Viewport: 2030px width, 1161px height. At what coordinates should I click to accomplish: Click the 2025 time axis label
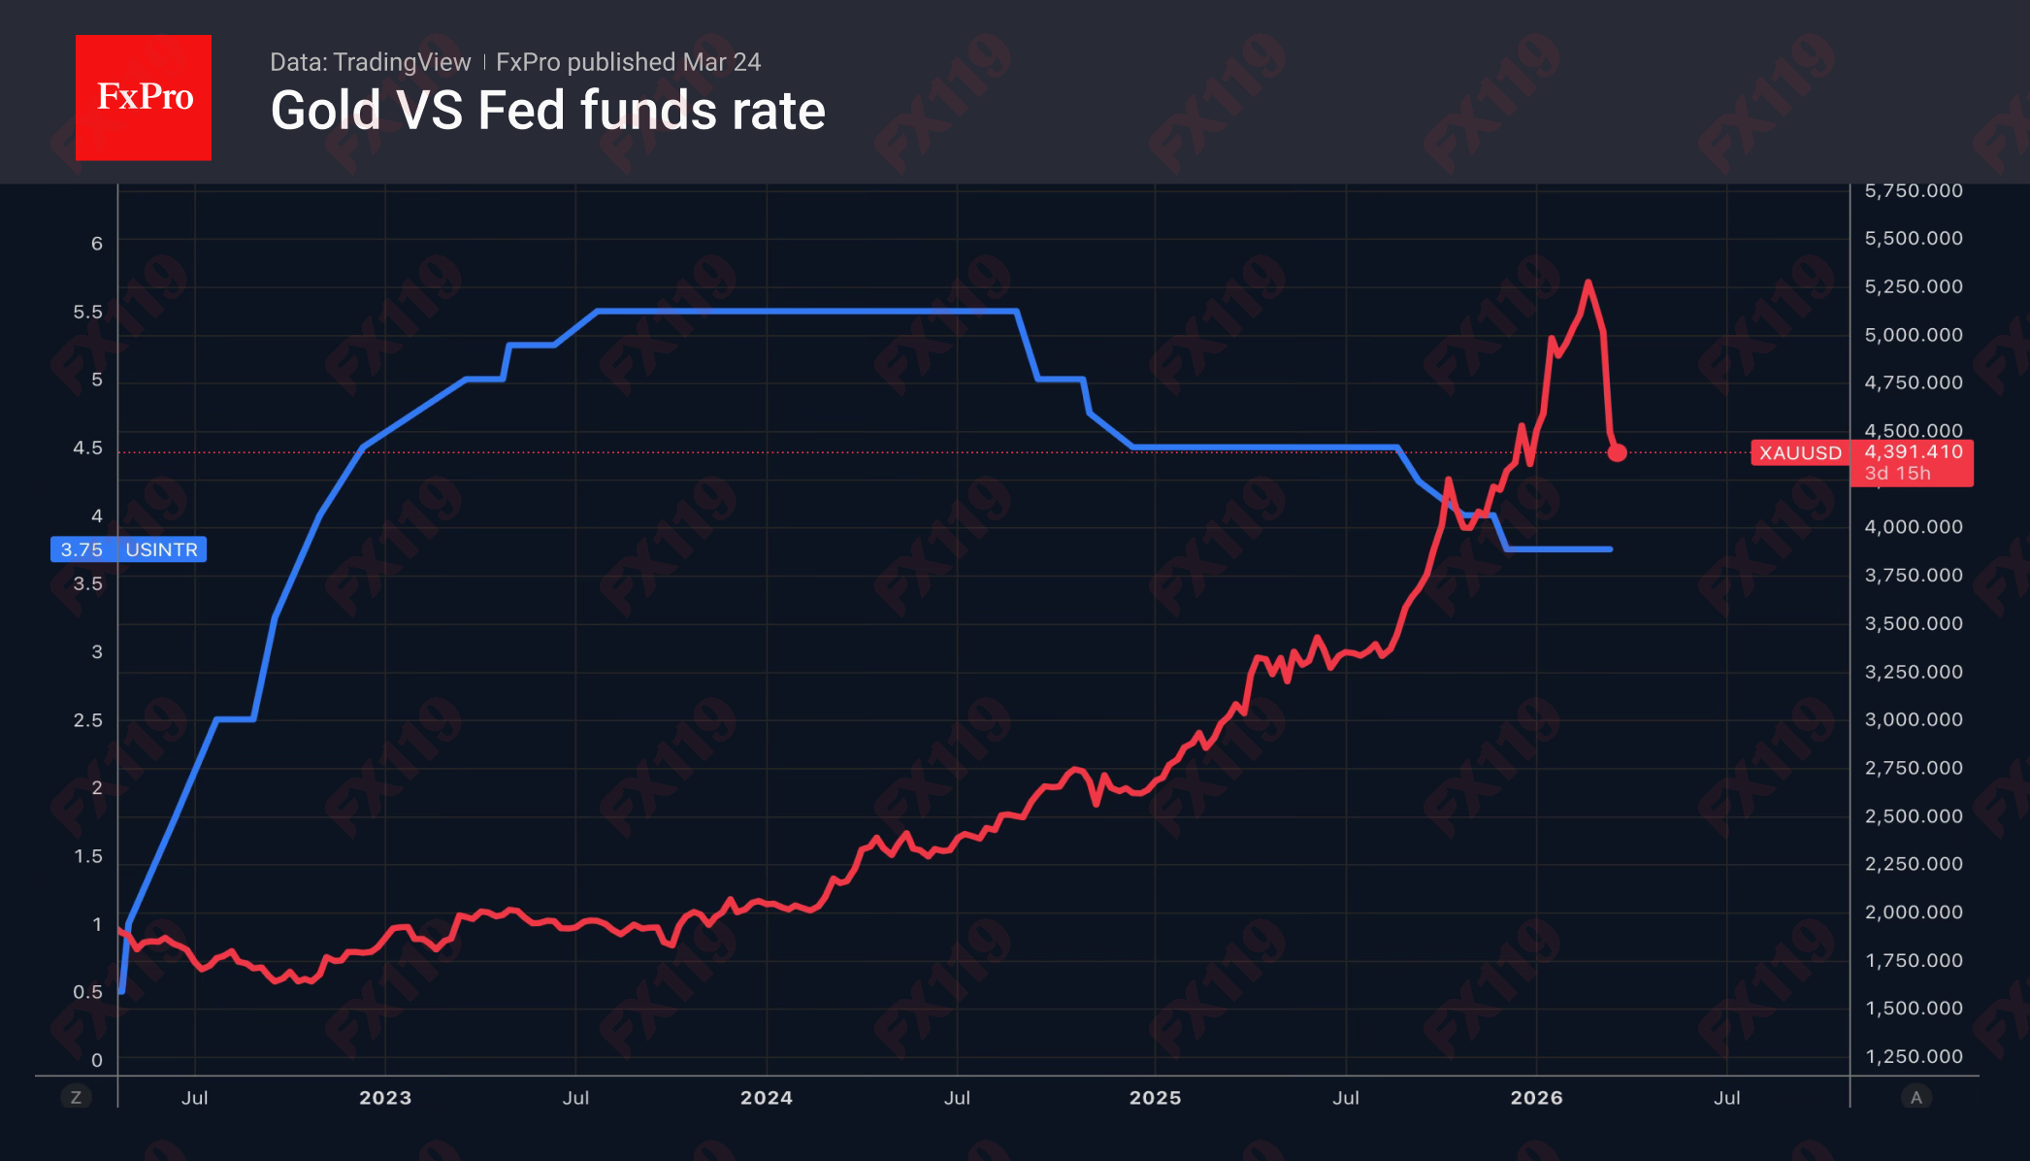(x=1155, y=1098)
